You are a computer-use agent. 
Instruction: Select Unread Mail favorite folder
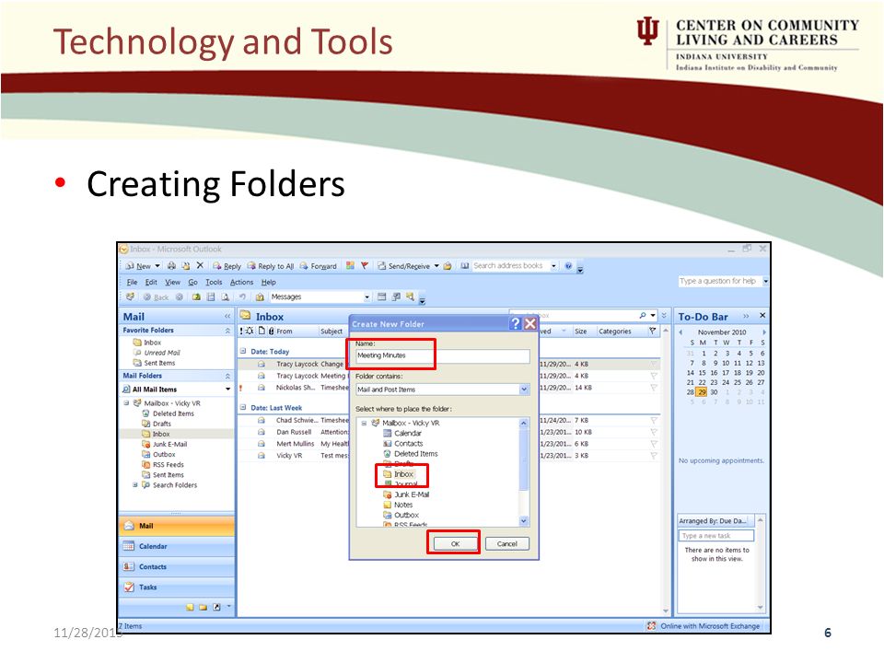point(157,353)
